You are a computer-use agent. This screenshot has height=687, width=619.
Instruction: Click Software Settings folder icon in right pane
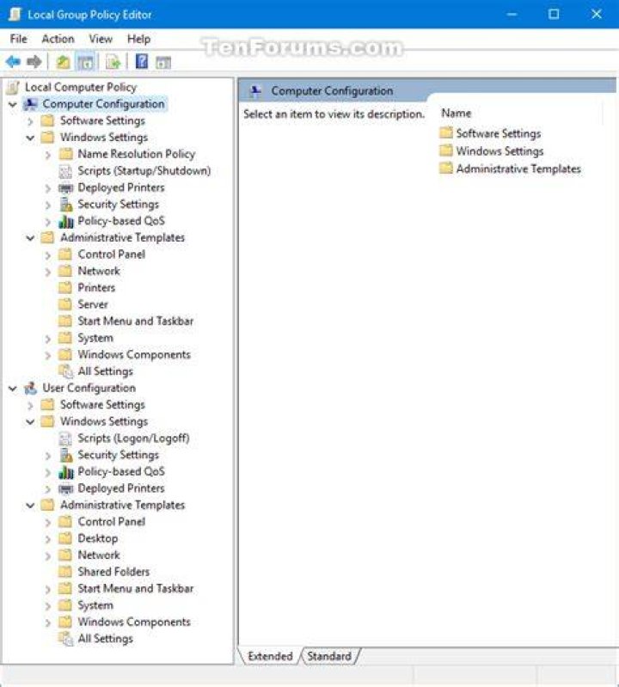pos(446,132)
